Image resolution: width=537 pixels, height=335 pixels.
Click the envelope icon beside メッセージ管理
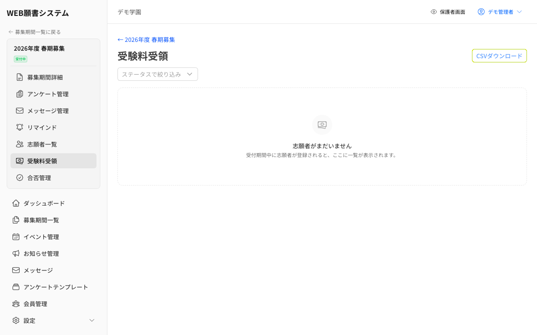coord(20,111)
